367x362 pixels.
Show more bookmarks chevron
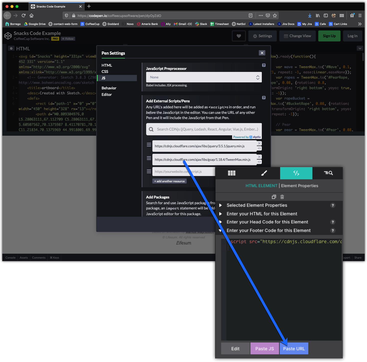[x=360, y=24]
